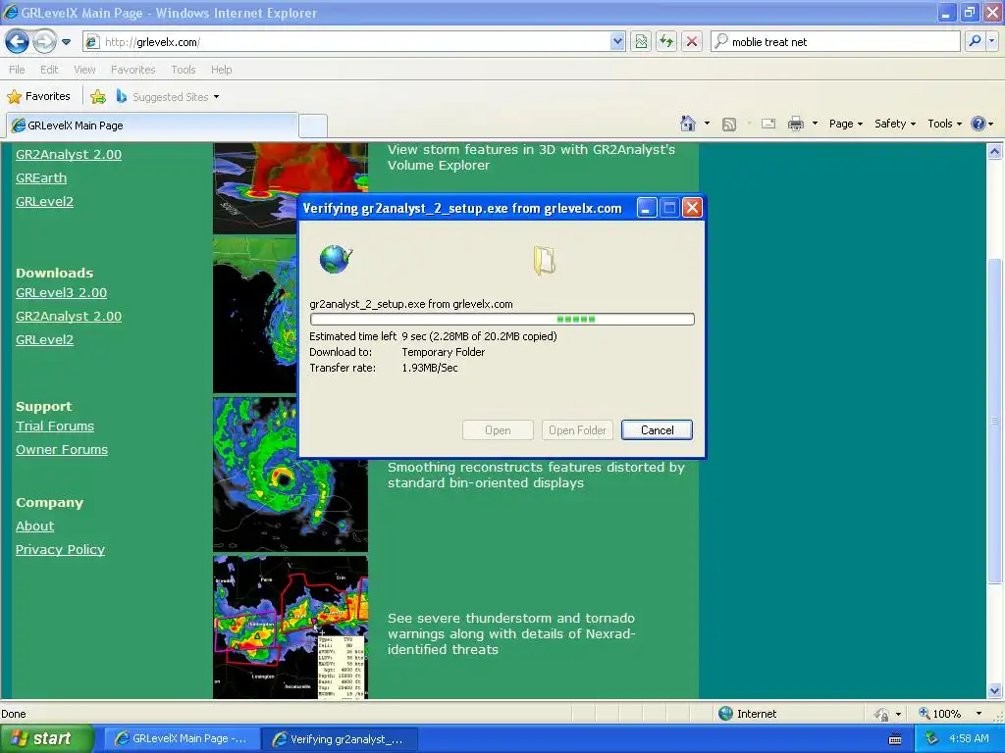Open the Privacy Policy link

point(60,549)
